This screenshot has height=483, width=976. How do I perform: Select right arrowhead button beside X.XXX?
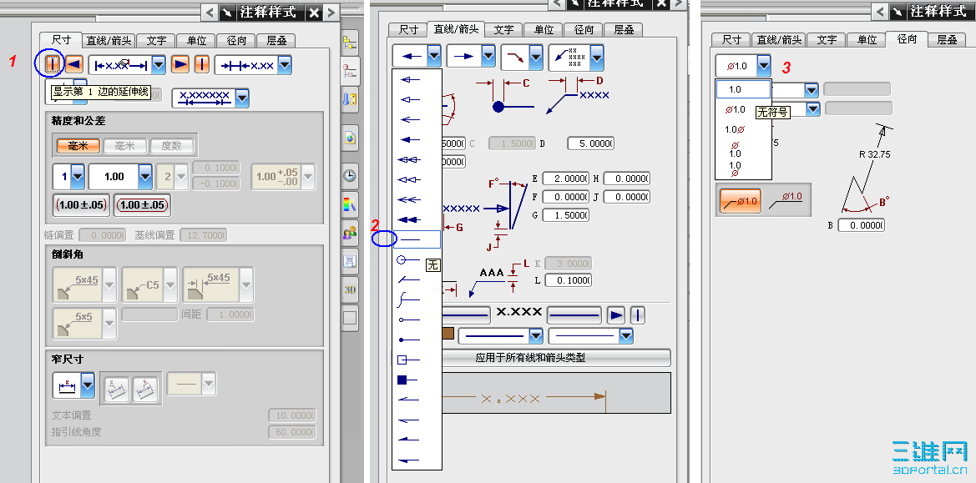tap(616, 316)
